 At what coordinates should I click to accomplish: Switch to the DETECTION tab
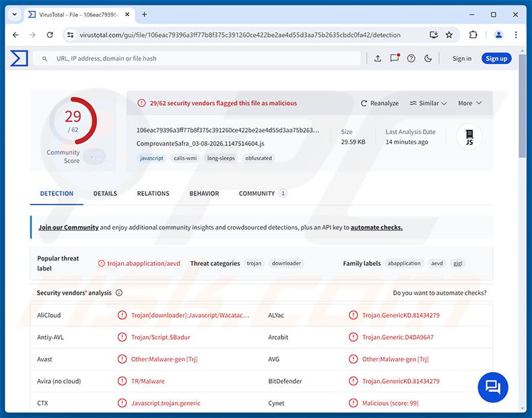click(x=57, y=194)
